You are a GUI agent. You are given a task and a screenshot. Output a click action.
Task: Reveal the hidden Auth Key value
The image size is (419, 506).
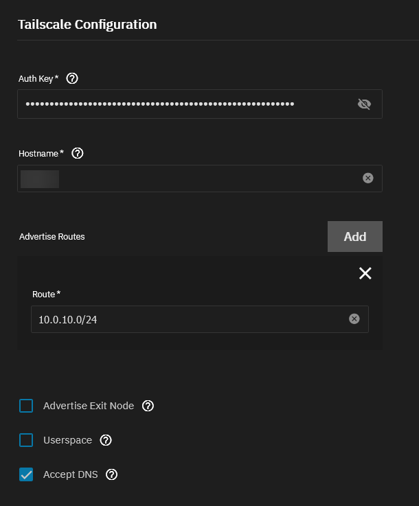coord(364,104)
